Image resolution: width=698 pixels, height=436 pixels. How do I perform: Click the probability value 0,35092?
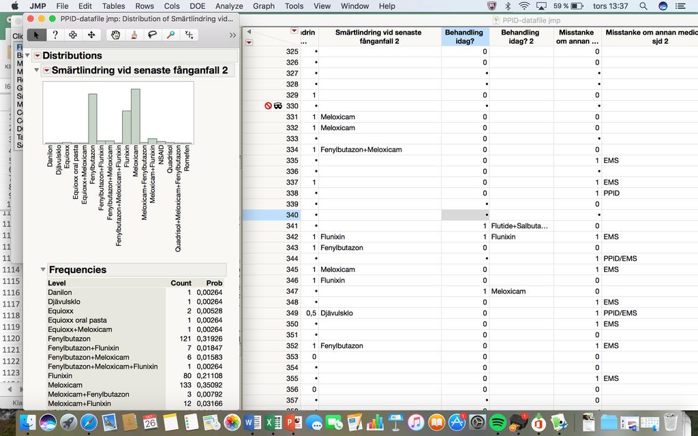pyautogui.click(x=209, y=385)
